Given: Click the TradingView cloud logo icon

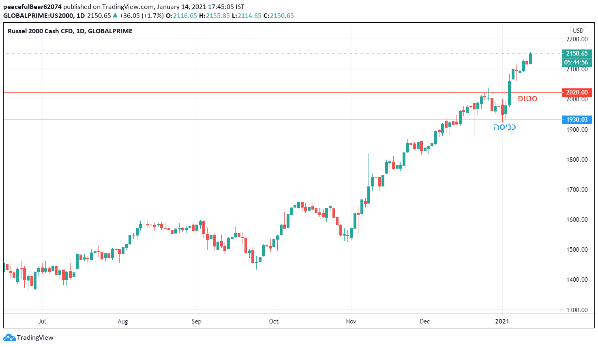Looking at the screenshot, I should click(x=9, y=337).
